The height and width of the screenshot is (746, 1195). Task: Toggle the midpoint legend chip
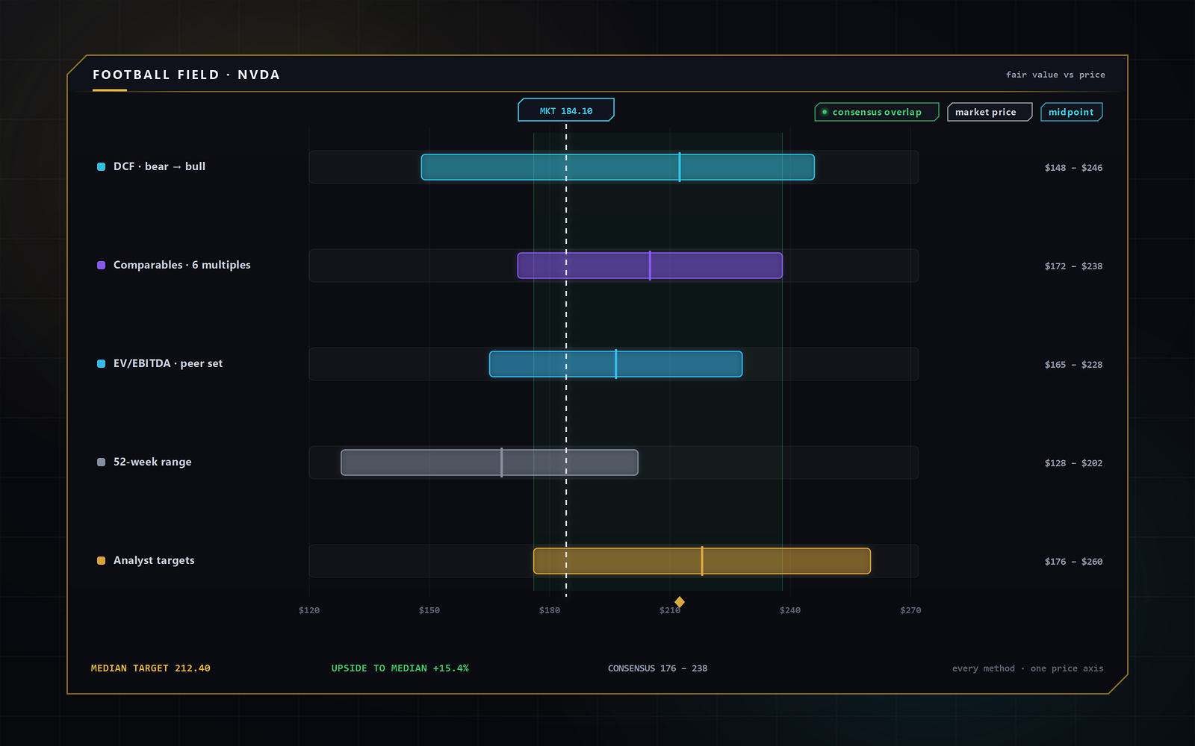pyautogui.click(x=1072, y=112)
